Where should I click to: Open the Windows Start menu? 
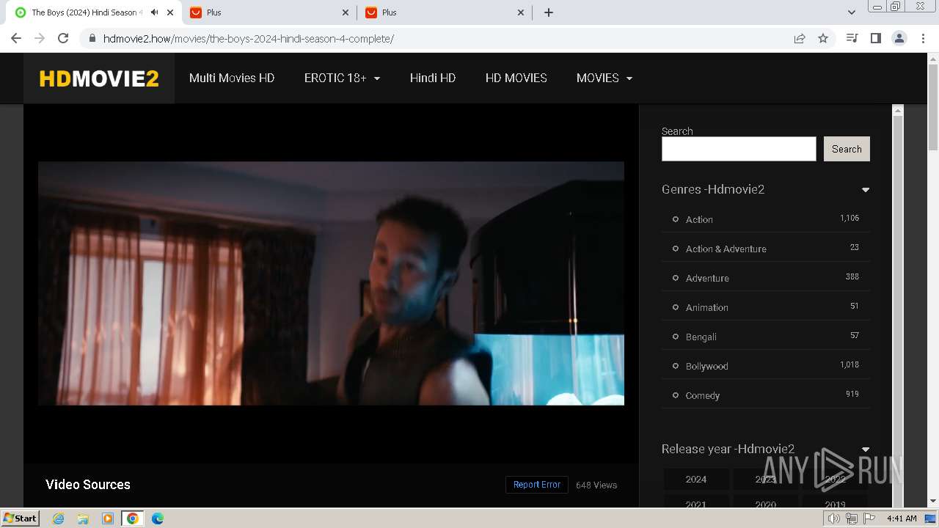(20, 518)
